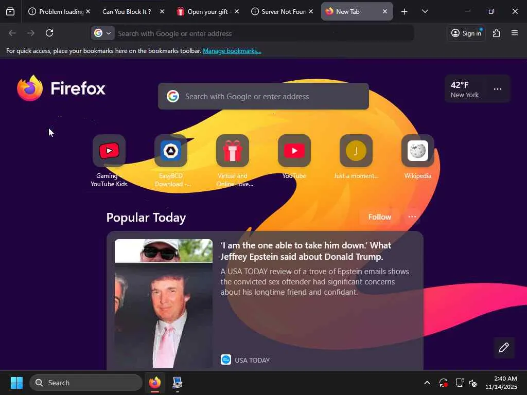This screenshot has width=527, height=395.
Task: Open the customize new tab pencil icon
Action: pos(504,347)
